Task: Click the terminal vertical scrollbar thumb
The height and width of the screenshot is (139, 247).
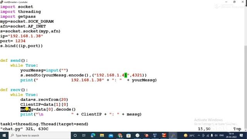Action: coord(245,86)
